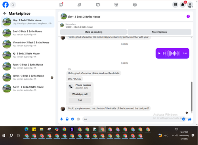This screenshot has height=145, width=198.
Task: Open More Options button
Action: pos(159,32)
